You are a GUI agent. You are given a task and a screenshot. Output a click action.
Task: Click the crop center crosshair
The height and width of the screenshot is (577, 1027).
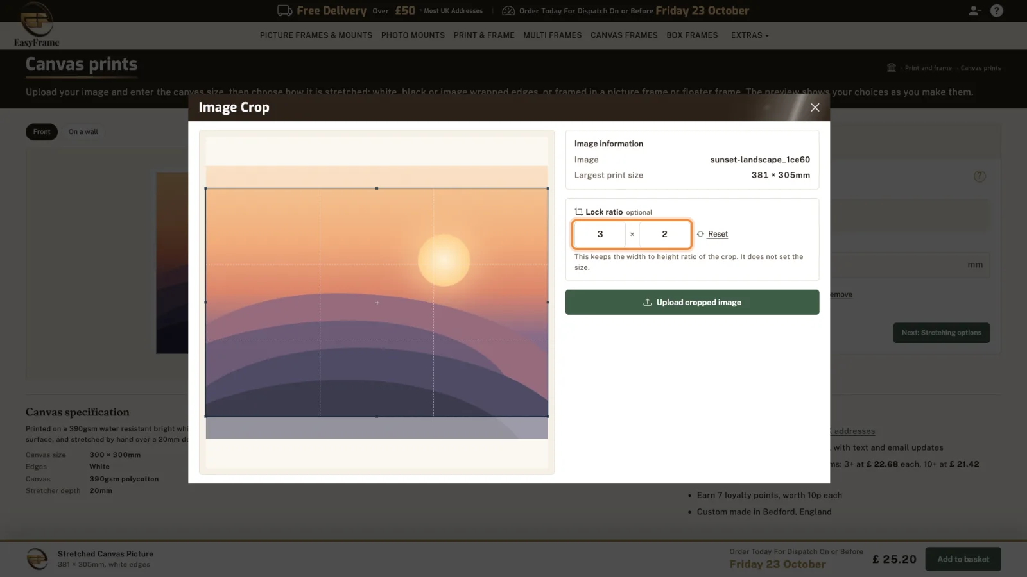pos(377,303)
